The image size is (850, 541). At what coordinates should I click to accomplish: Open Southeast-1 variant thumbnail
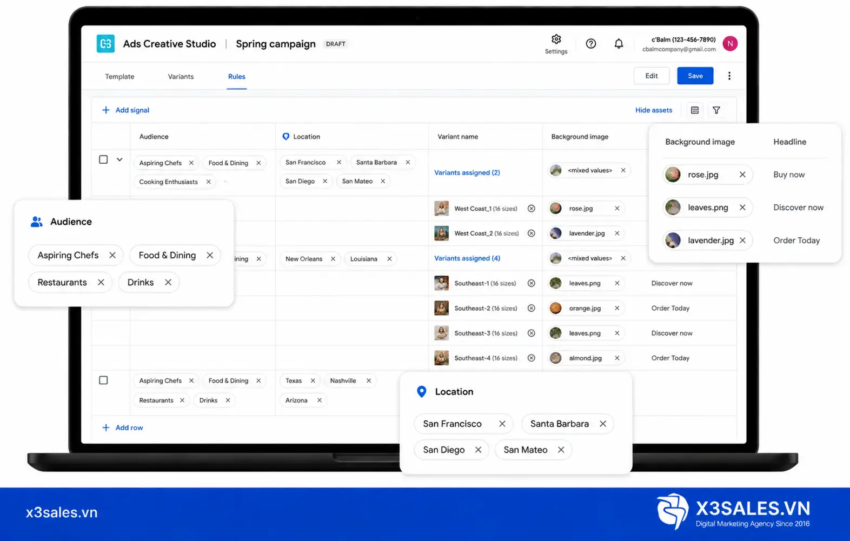(x=441, y=283)
